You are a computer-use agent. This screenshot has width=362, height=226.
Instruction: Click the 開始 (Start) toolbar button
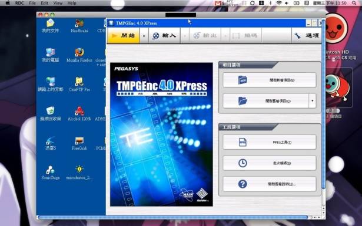coord(124,36)
